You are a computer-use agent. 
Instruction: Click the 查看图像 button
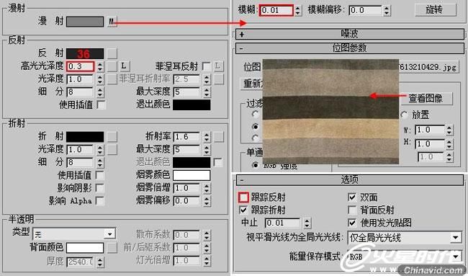pyautogui.click(x=426, y=98)
